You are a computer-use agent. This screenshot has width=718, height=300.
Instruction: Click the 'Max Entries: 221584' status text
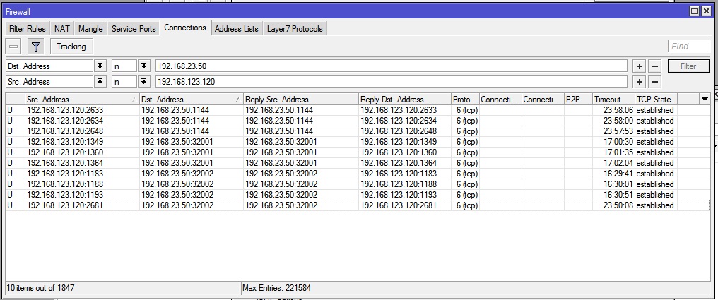click(x=276, y=288)
